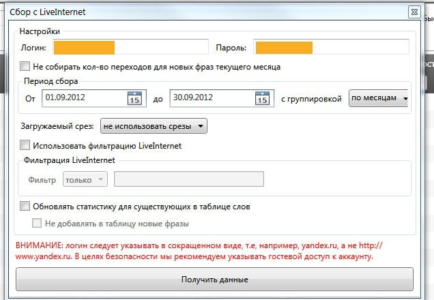This screenshot has width=434, height=300.
Task: Enable 'Использовать фильтрацию LiveInternet' checkbox
Action: (x=25, y=145)
